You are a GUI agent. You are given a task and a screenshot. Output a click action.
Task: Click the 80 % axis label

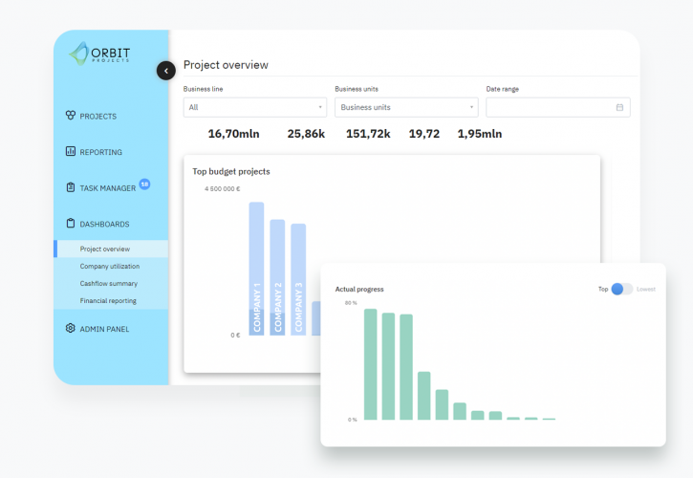[351, 303]
